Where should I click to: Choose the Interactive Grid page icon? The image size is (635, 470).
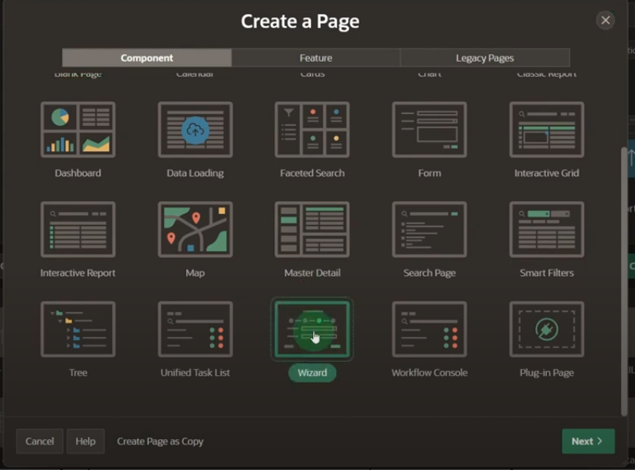(547, 129)
